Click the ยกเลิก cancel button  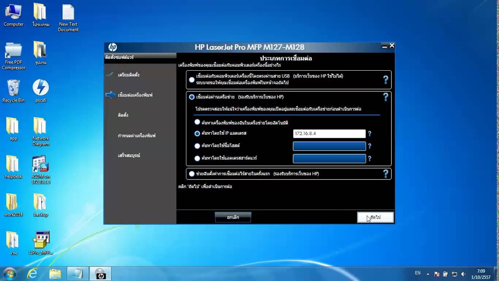click(233, 217)
